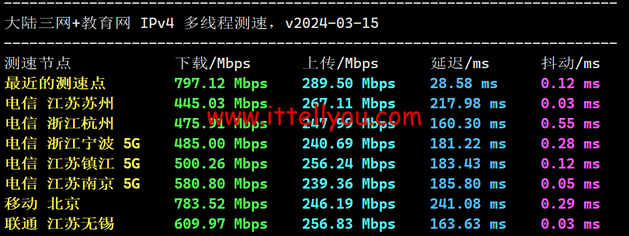Click the download value 500.26 Mbps
The height and width of the screenshot is (236, 629).
(x=221, y=164)
